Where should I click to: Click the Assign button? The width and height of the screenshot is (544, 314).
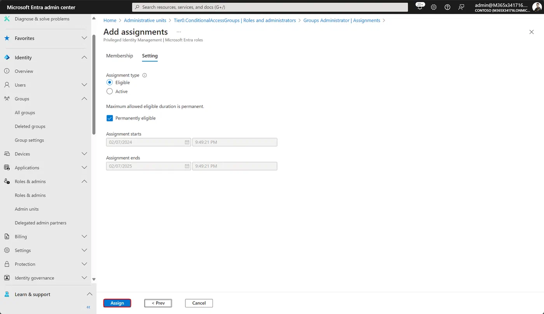117,303
